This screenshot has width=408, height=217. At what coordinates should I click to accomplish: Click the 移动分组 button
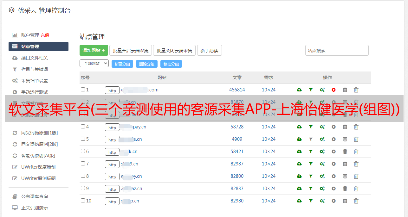[171, 64]
